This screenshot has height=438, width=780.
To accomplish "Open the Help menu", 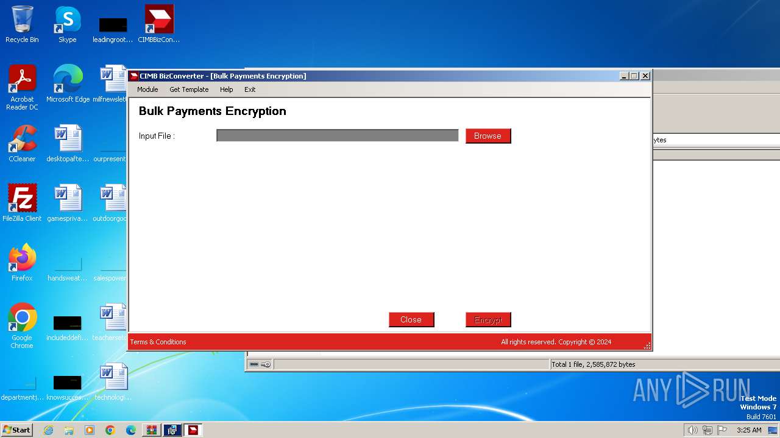I will pyautogui.click(x=227, y=89).
